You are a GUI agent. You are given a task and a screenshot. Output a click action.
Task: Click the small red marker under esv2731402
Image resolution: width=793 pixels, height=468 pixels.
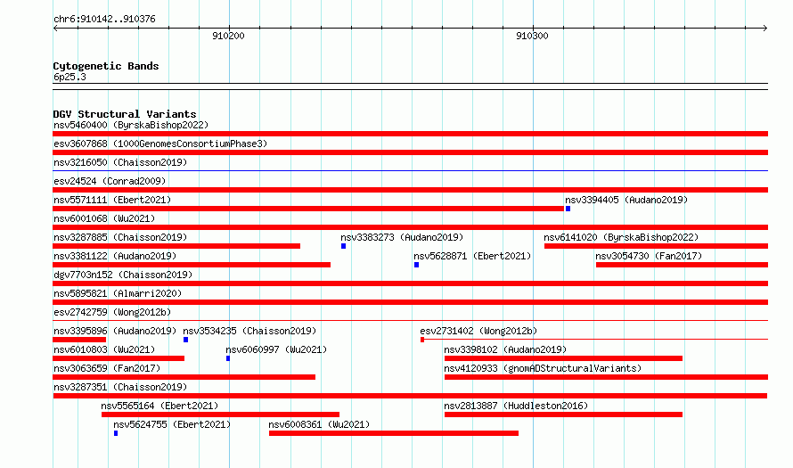(422, 340)
